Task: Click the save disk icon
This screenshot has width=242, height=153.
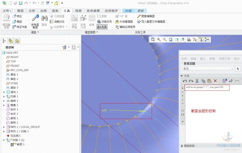Action: pos(21,3)
